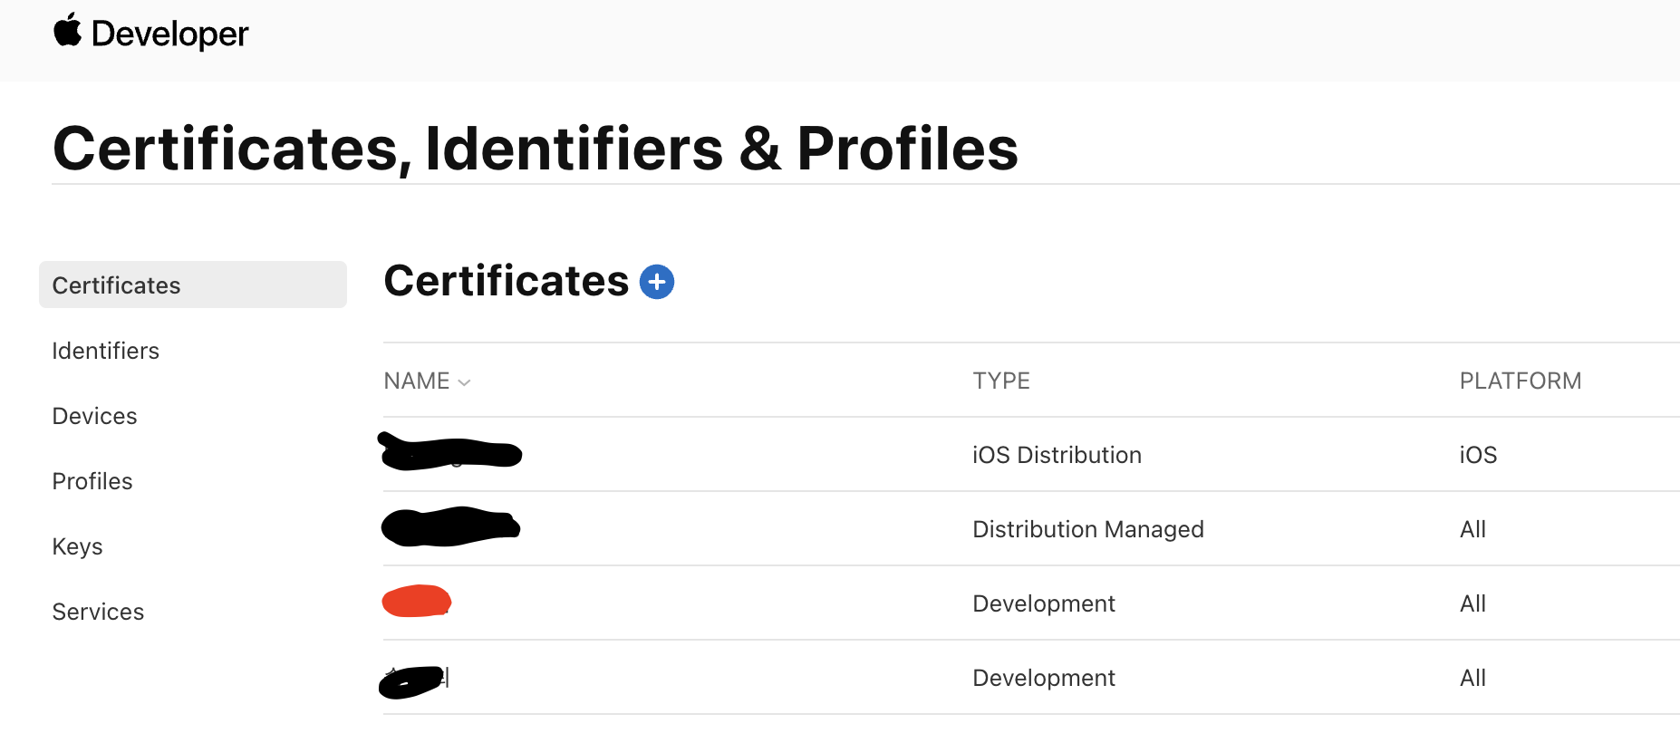Open the Distribution Managed certificate row
The width and height of the screenshot is (1680, 743).
click(x=1031, y=529)
